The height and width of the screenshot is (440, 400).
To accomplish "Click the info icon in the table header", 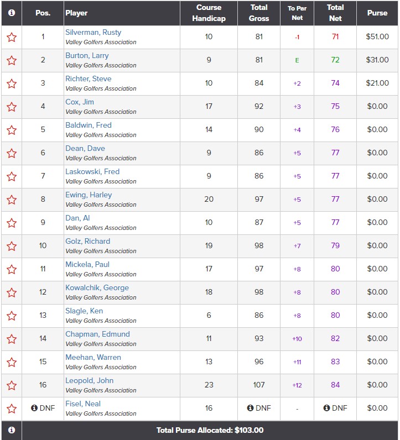I will coord(12,13).
